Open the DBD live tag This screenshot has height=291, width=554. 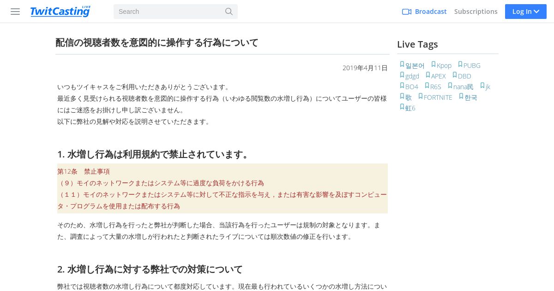[464, 76]
